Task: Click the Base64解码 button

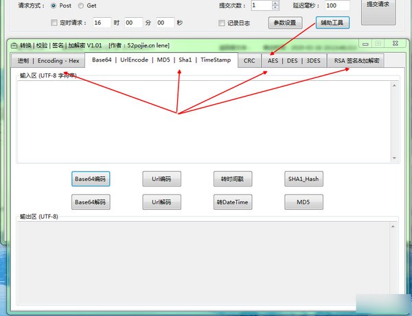Action: (x=91, y=202)
